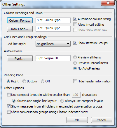
Task: Open the AutoPreview Font button
Action: [20, 58]
